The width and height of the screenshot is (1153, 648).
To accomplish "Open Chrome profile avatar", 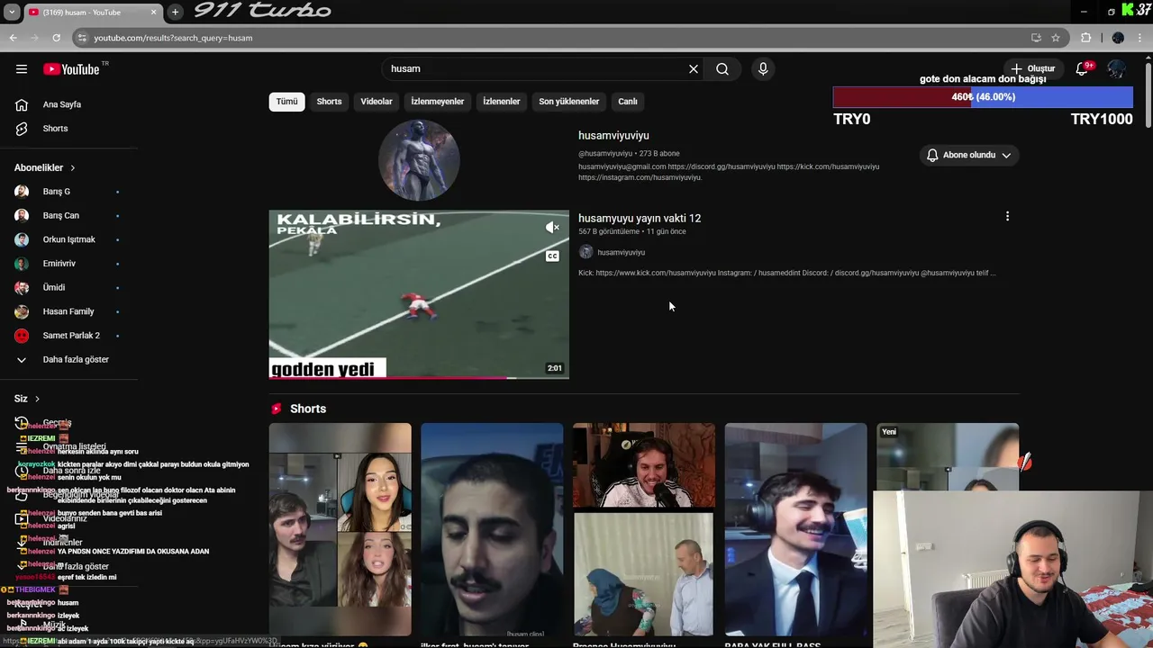I will point(1118,38).
